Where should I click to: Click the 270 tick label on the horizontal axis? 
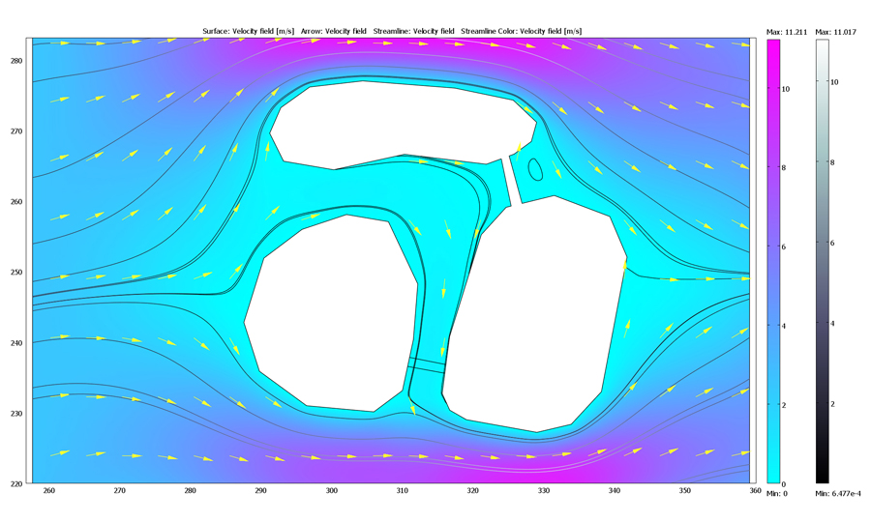click(x=119, y=490)
